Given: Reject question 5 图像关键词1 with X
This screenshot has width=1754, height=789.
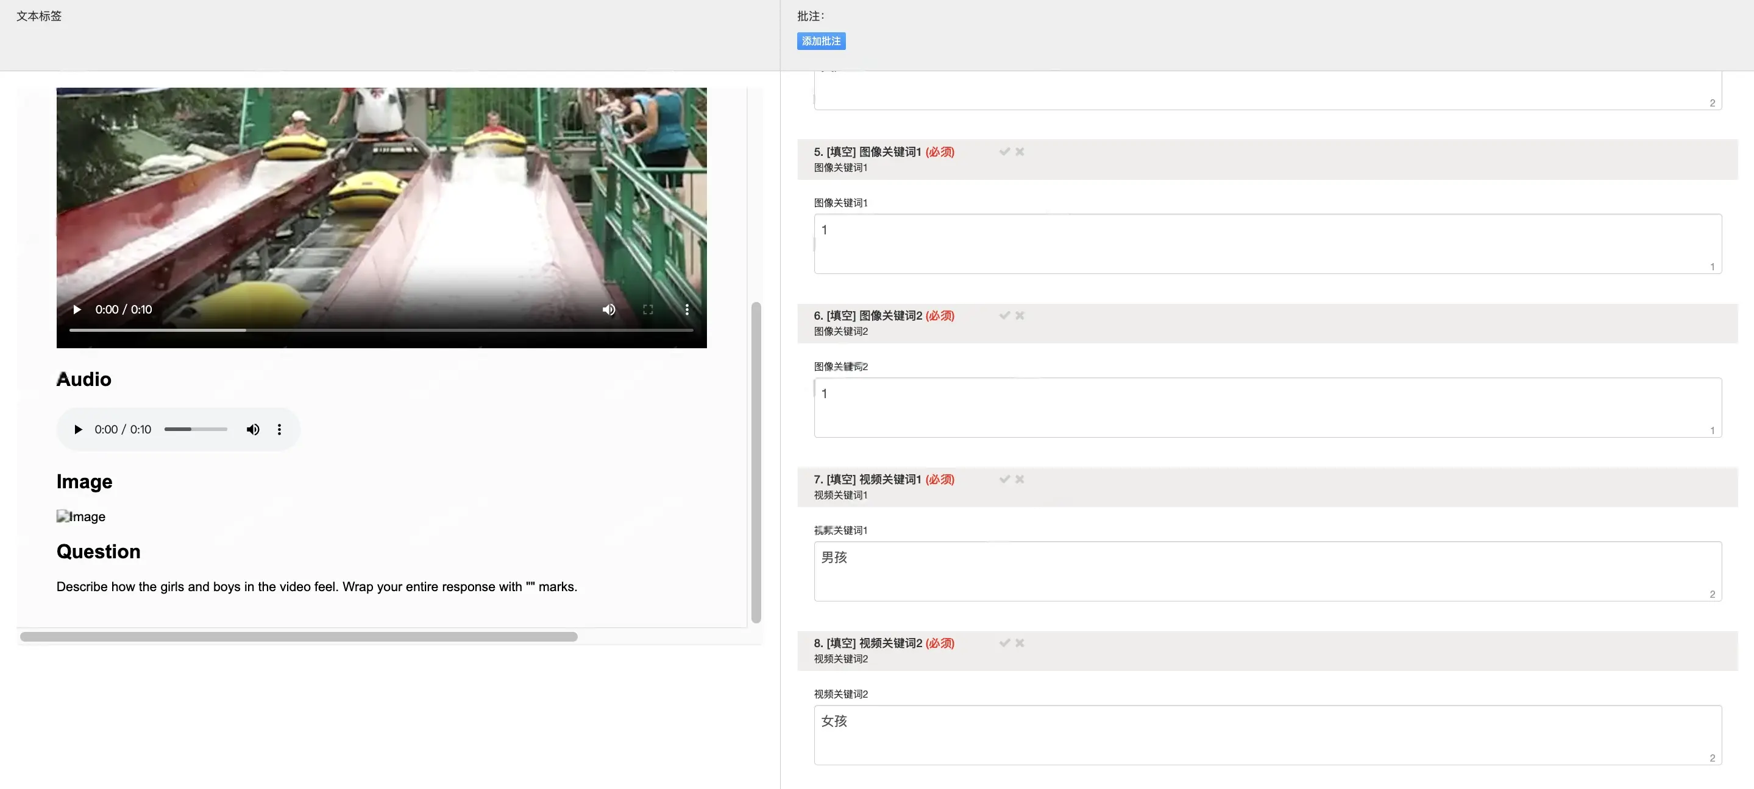Looking at the screenshot, I should point(1020,152).
